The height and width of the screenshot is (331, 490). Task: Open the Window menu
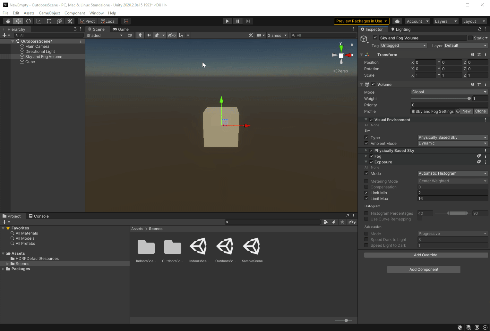tap(96, 13)
